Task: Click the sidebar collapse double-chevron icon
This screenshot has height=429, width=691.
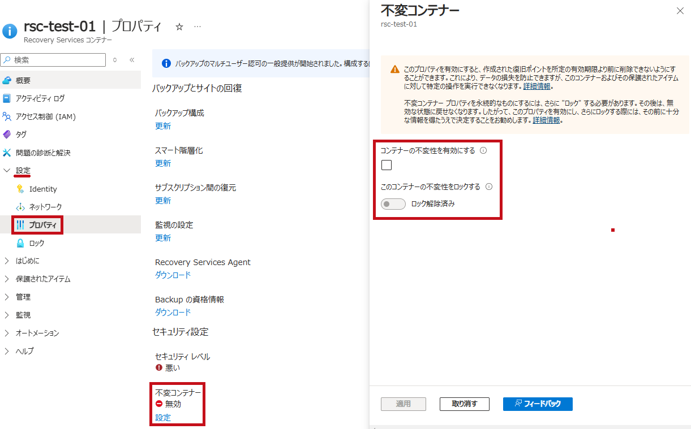Action: pyautogui.click(x=131, y=60)
